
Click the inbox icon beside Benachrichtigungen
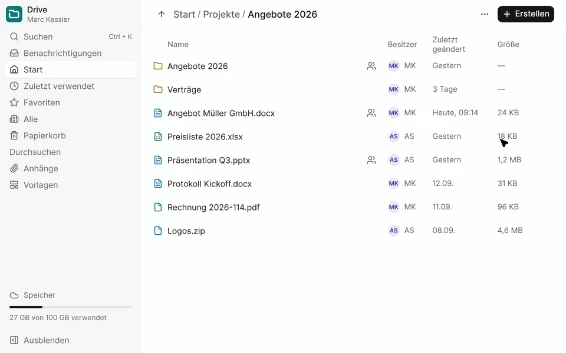14,54
